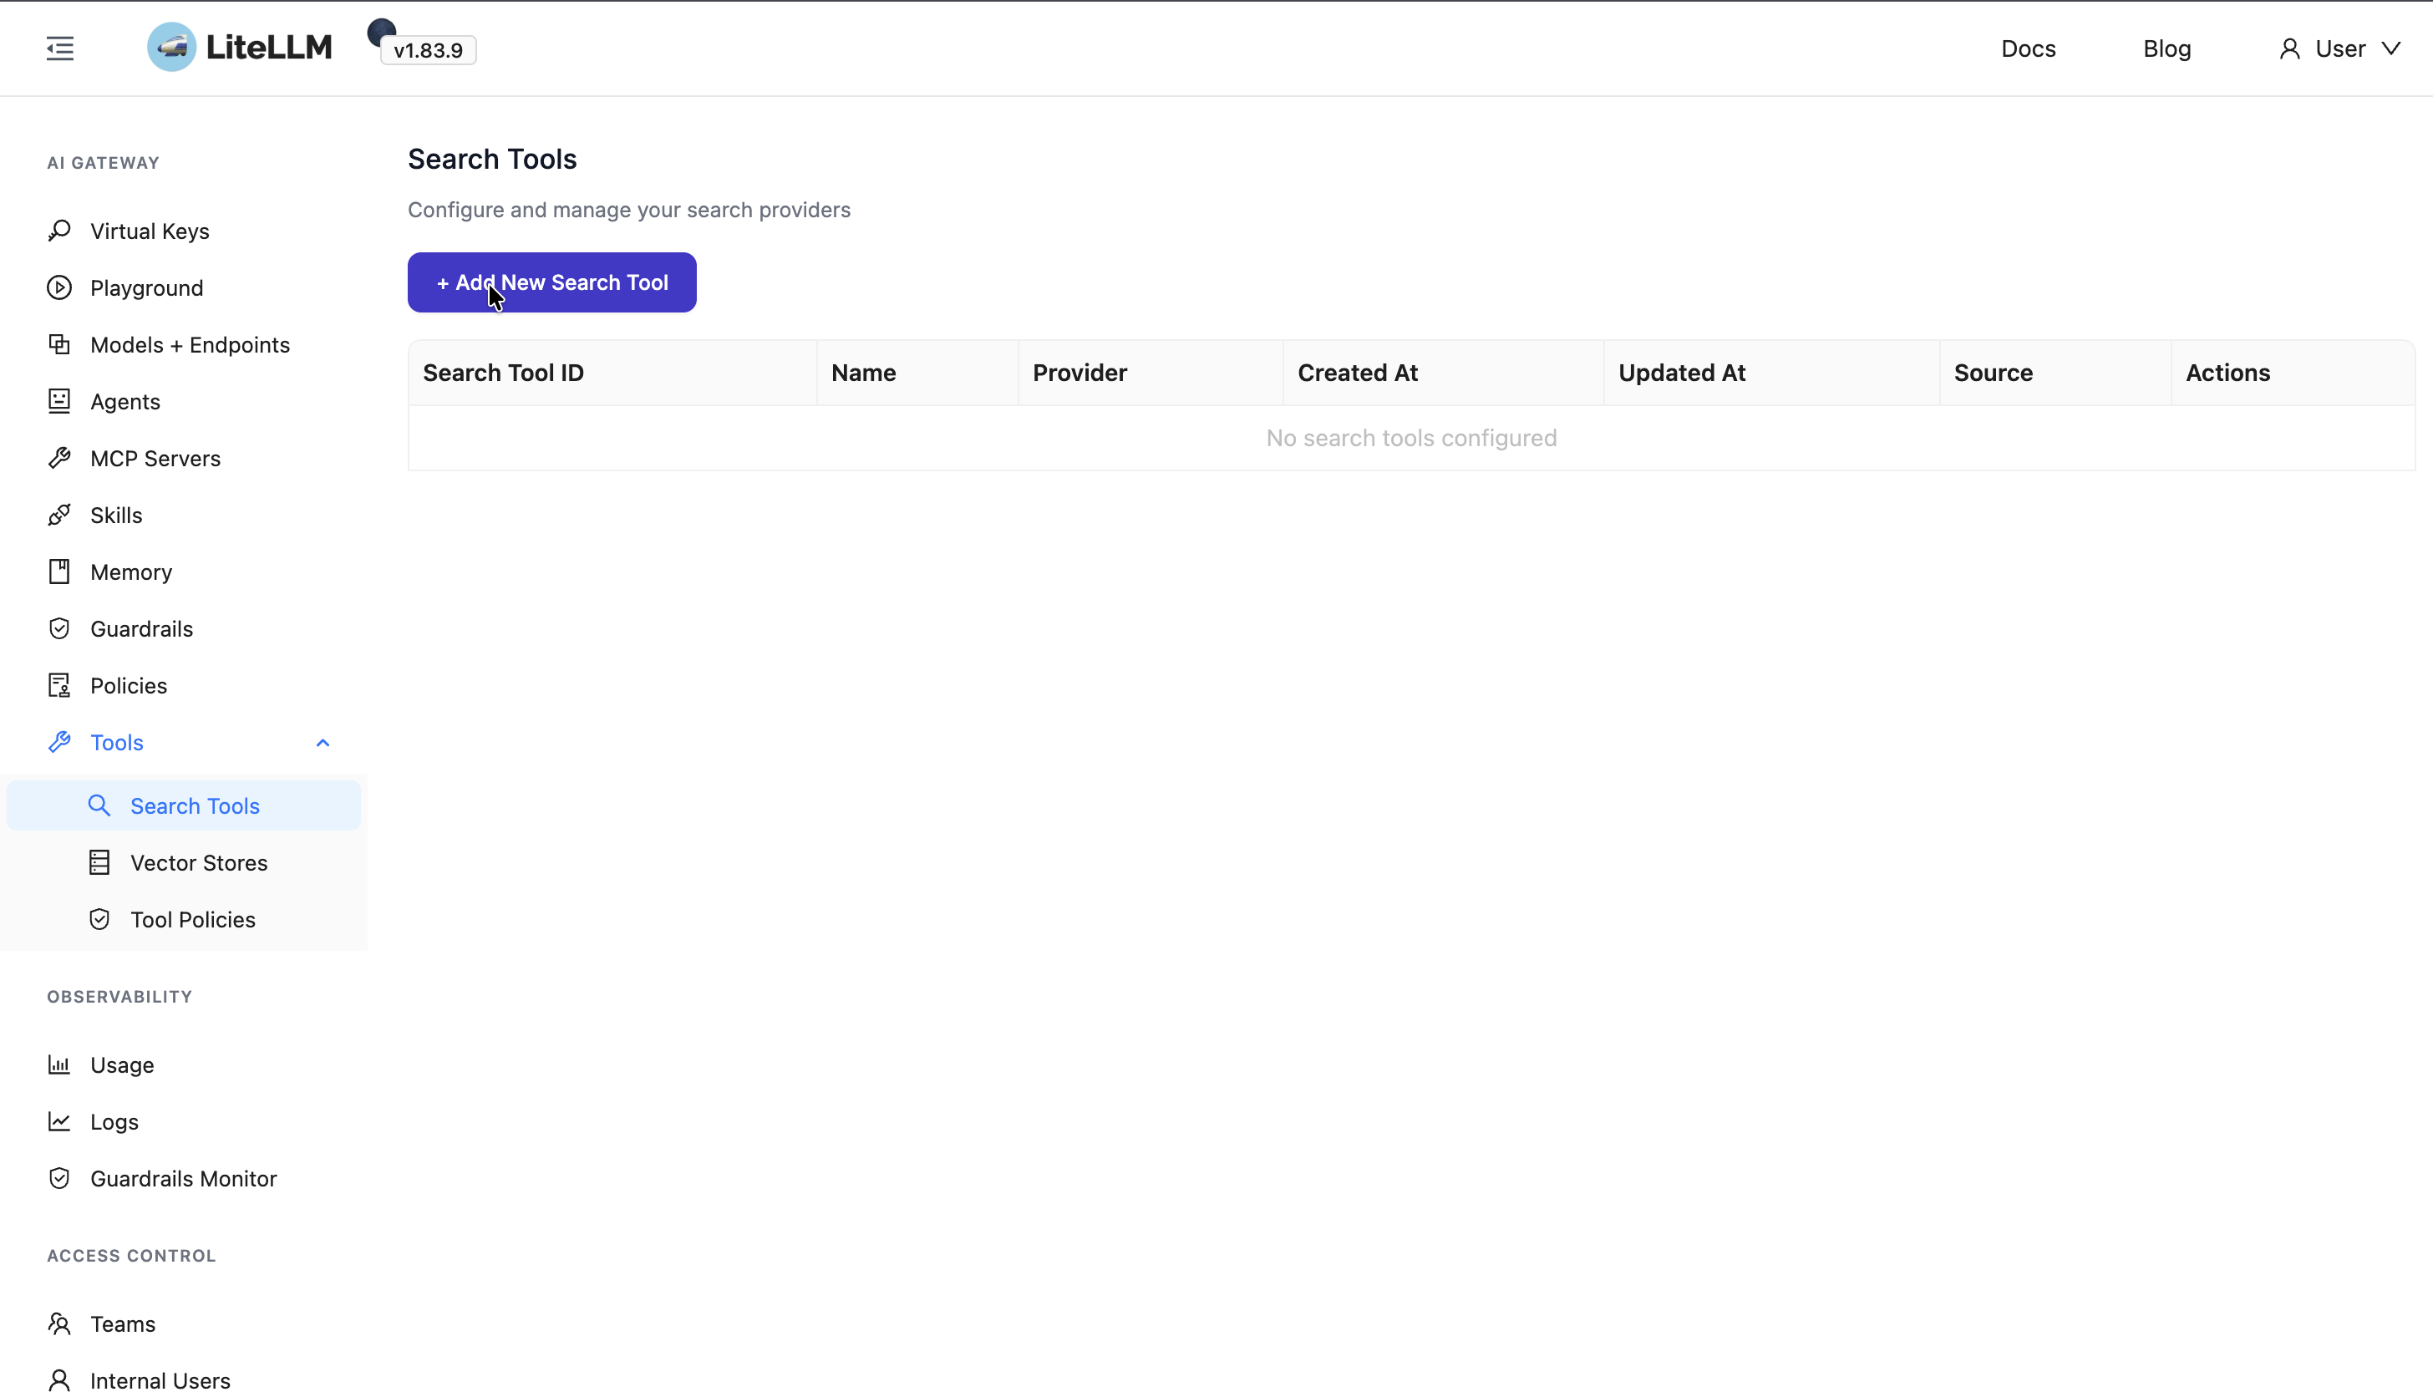Click the Usage bar chart icon
Image resolution: width=2433 pixels, height=1397 pixels.
tap(59, 1064)
